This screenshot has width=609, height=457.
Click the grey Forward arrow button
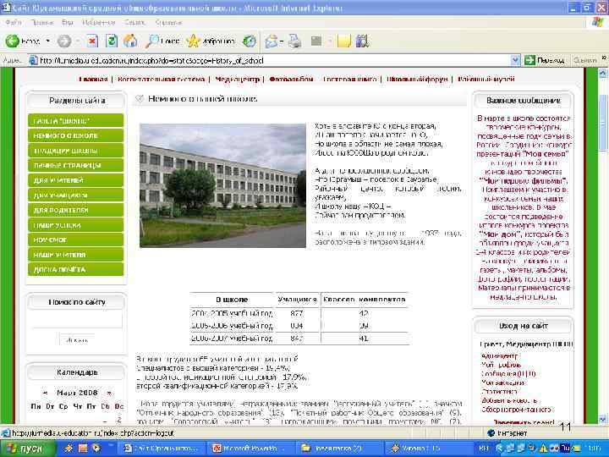(64, 41)
